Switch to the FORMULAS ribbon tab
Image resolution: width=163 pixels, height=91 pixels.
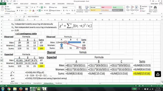click(x=34, y=4)
